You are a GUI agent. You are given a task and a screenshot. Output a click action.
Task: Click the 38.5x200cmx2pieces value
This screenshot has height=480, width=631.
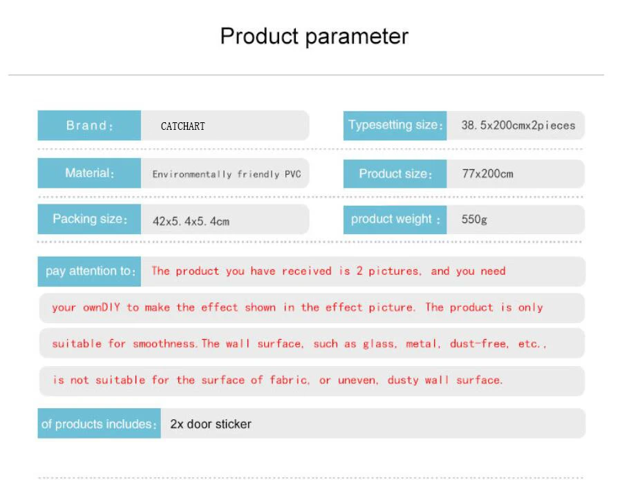518,125
